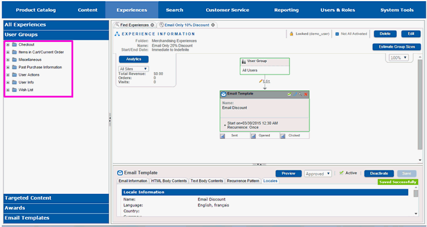Screen dimensions: 427x227
Task: Click the User Actions folder icon
Action: 14,75
